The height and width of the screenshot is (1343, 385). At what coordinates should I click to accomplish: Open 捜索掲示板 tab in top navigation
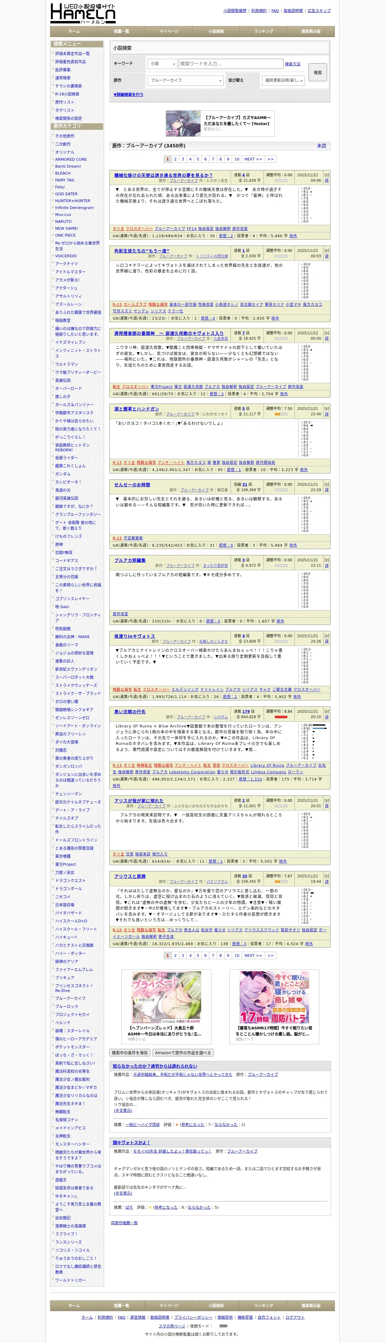(311, 31)
